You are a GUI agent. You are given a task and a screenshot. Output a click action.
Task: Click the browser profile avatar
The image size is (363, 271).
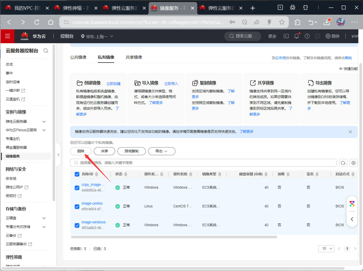click(341, 22)
